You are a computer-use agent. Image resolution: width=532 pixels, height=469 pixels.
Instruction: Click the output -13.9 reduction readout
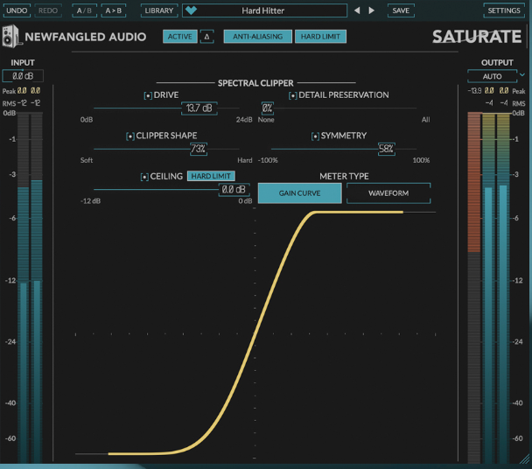[x=474, y=91]
